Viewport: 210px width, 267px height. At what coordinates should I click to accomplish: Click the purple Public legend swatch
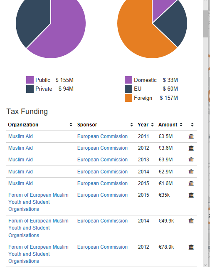(30, 80)
